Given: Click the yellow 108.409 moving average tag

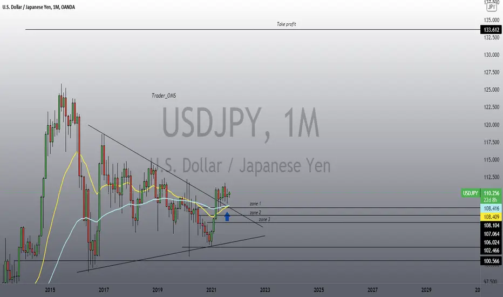Looking at the screenshot, I should coord(492,217).
